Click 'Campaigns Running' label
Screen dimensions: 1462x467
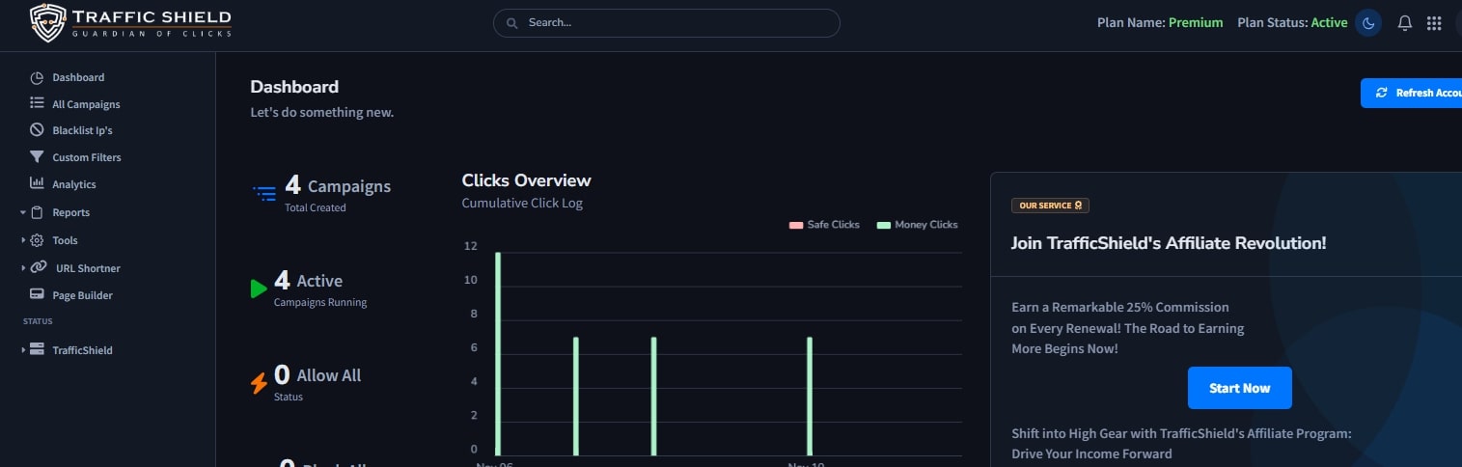pyautogui.click(x=320, y=302)
